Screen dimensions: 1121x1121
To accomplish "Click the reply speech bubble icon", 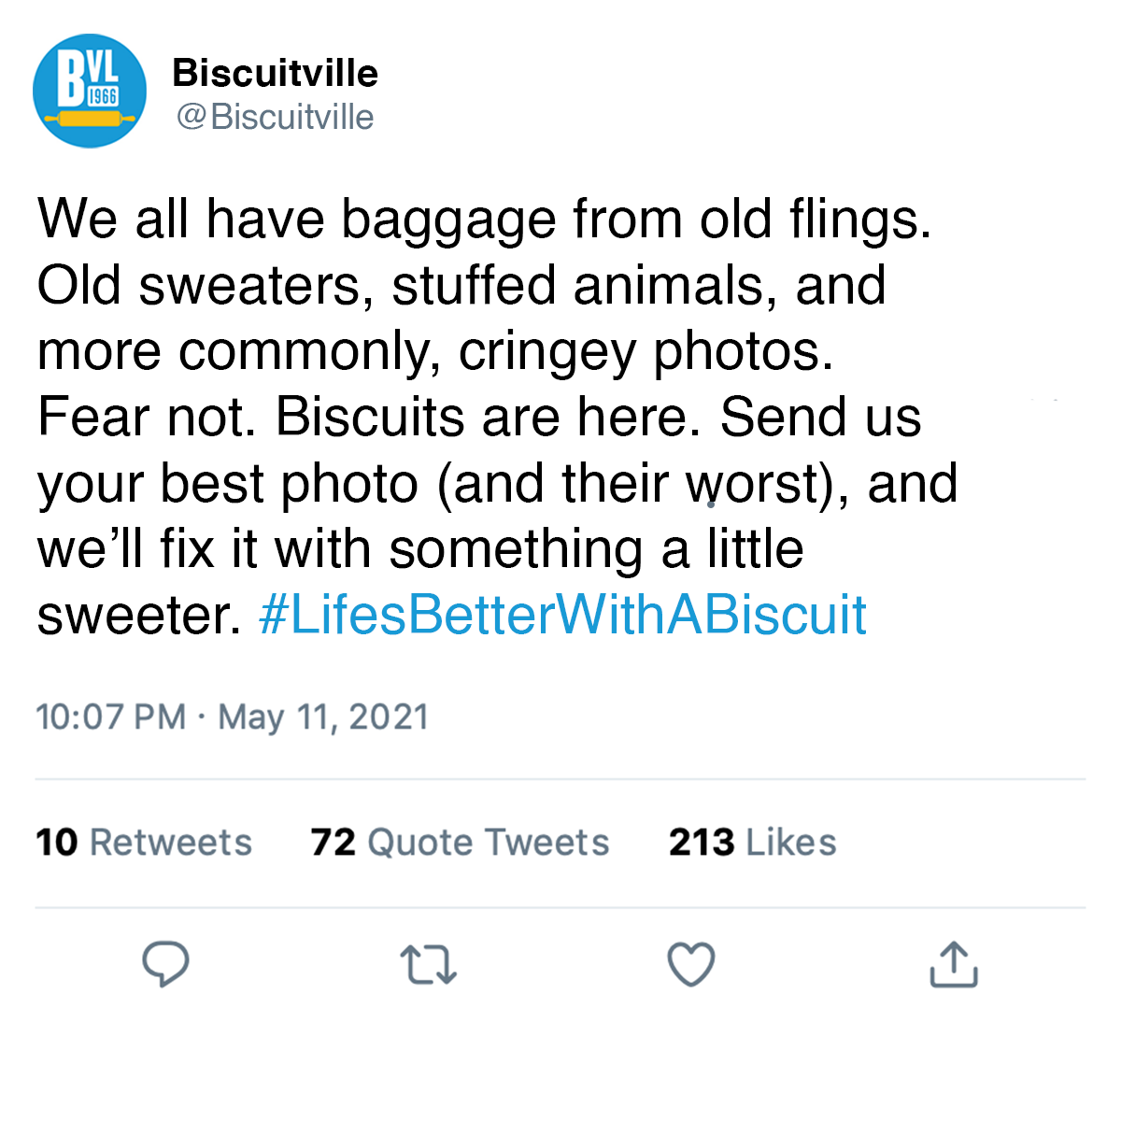I will (x=165, y=964).
